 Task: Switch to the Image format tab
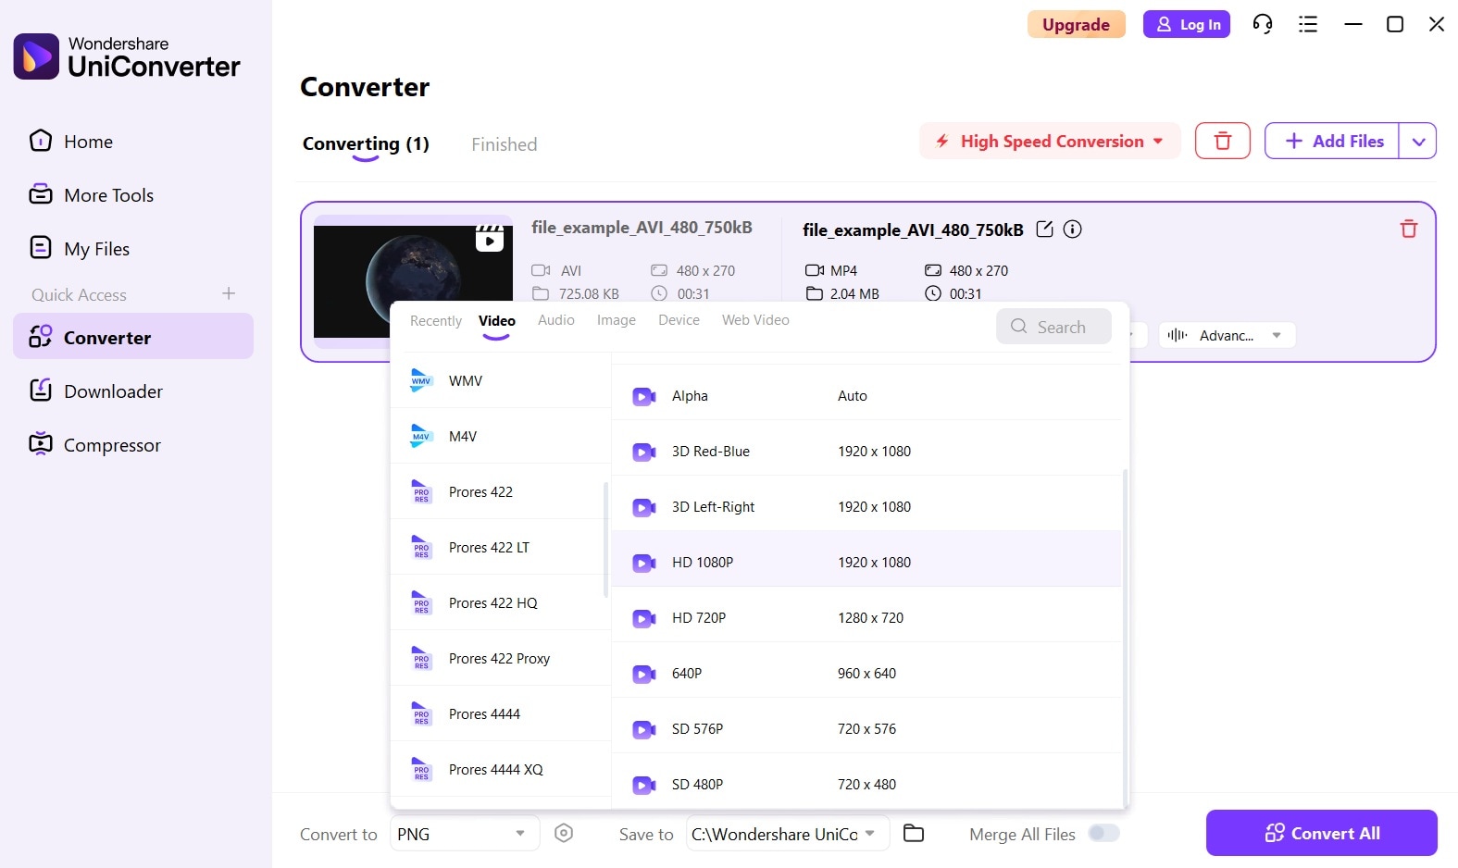click(617, 320)
